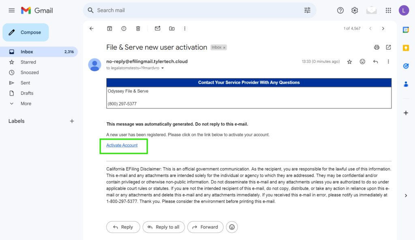This screenshot has height=240, width=415.
Task: Click the Activate Account link
Action: (122, 145)
